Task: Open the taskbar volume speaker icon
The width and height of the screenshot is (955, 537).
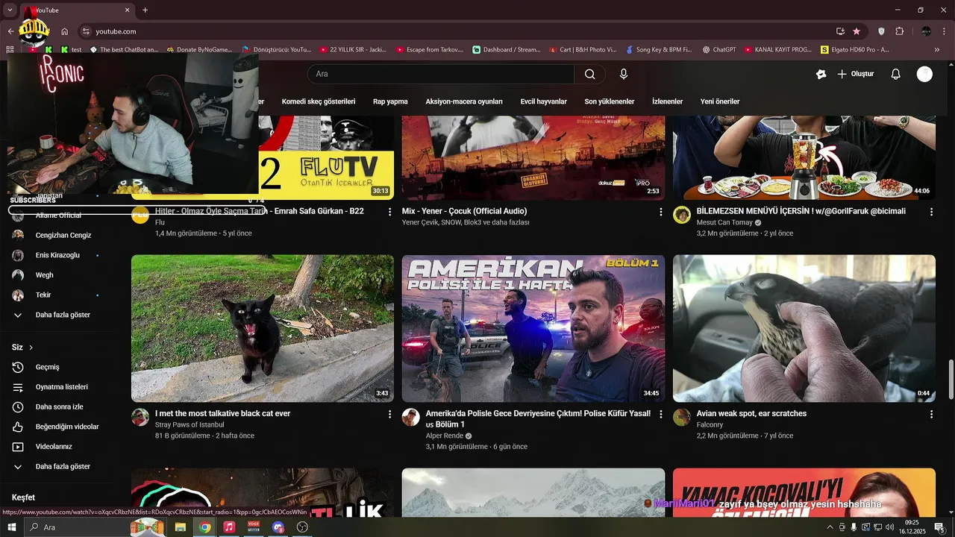Action: click(889, 527)
